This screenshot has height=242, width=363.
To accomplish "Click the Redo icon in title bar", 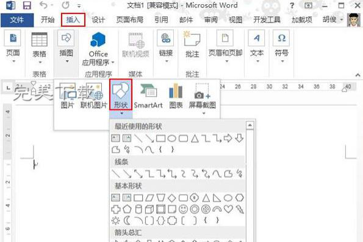I will tap(65, 5).
